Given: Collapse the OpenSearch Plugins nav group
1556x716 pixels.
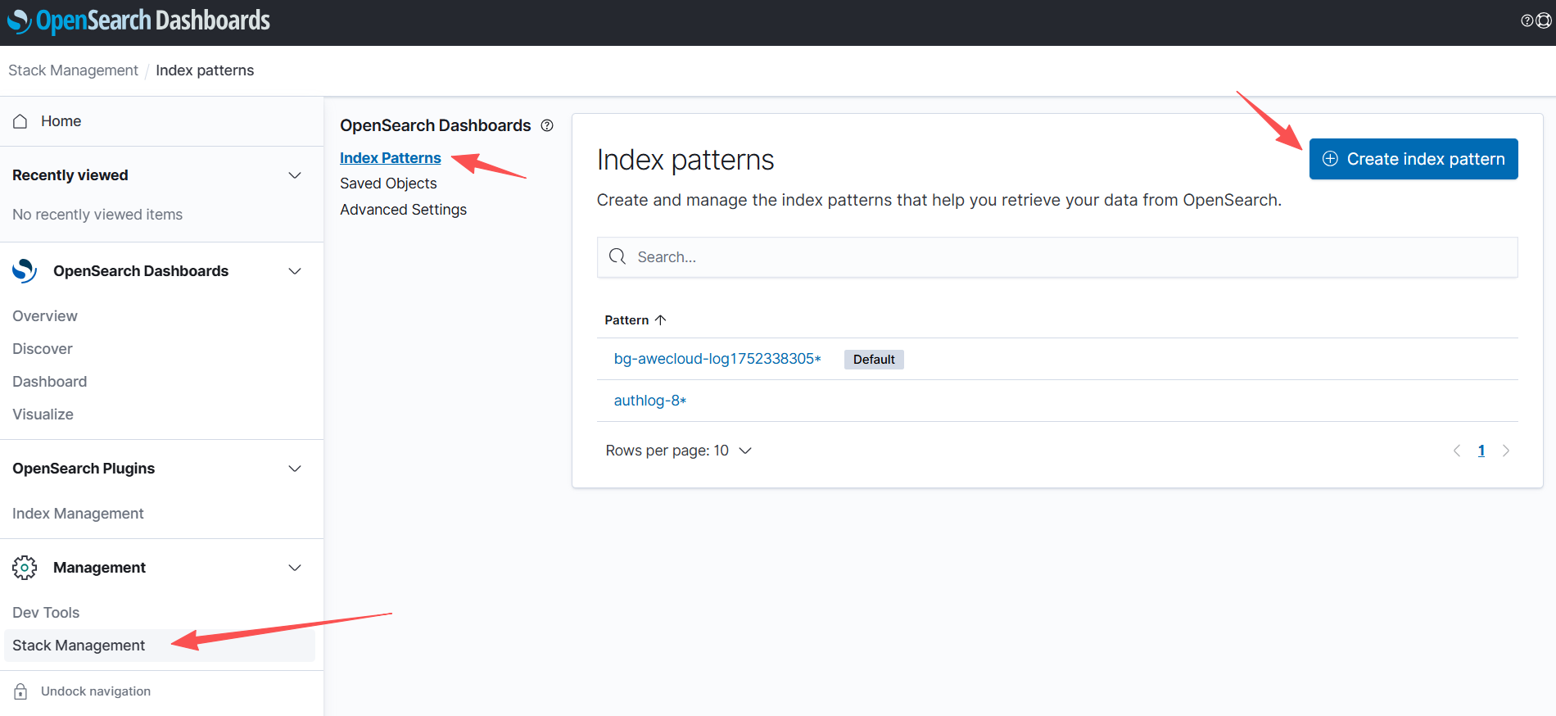Looking at the screenshot, I should 295,469.
